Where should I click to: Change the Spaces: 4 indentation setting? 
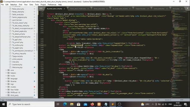168,100
